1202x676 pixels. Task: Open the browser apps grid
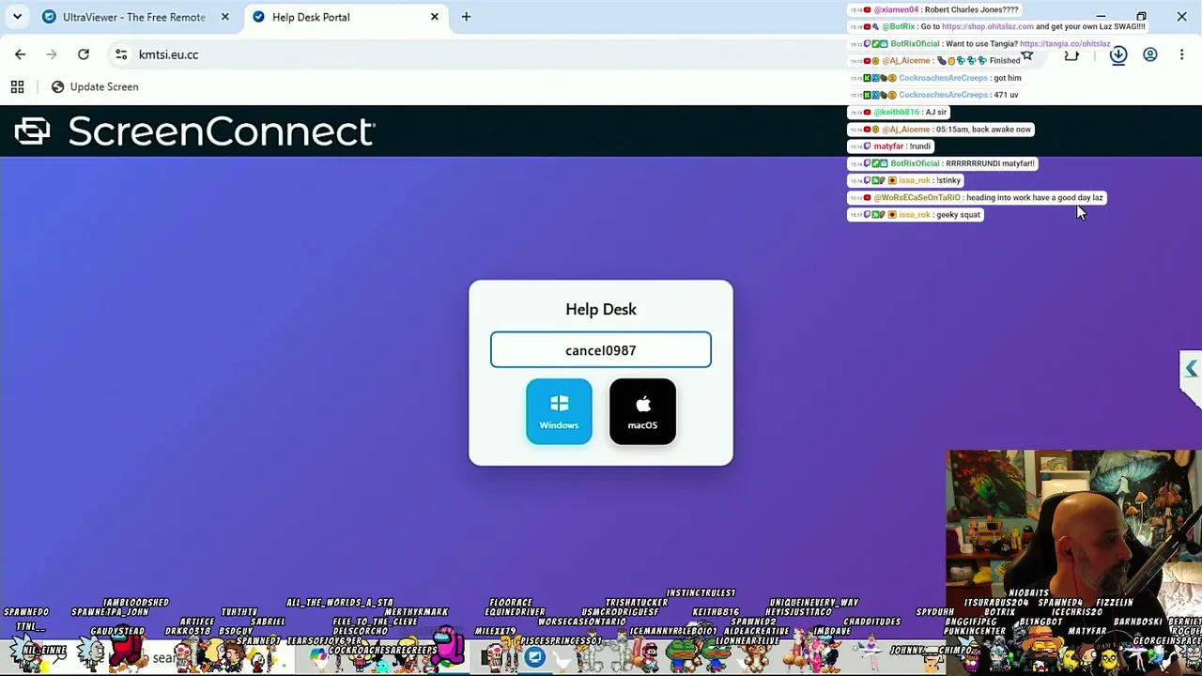[17, 86]
